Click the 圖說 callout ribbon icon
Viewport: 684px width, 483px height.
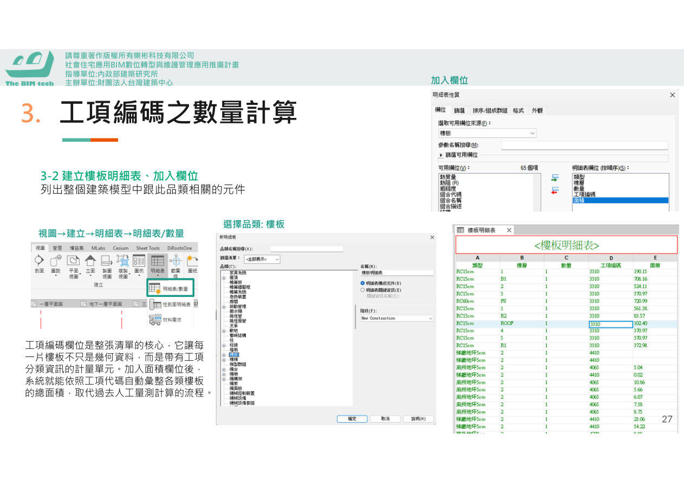(x=56, y=261)
